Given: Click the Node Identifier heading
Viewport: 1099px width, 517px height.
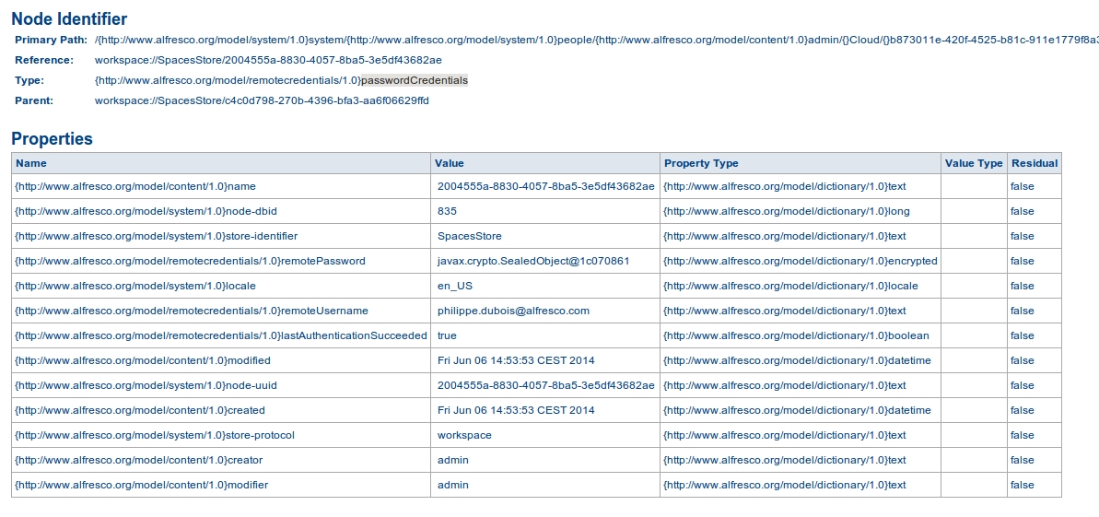Looking at the screenshot, I should 69,19.
